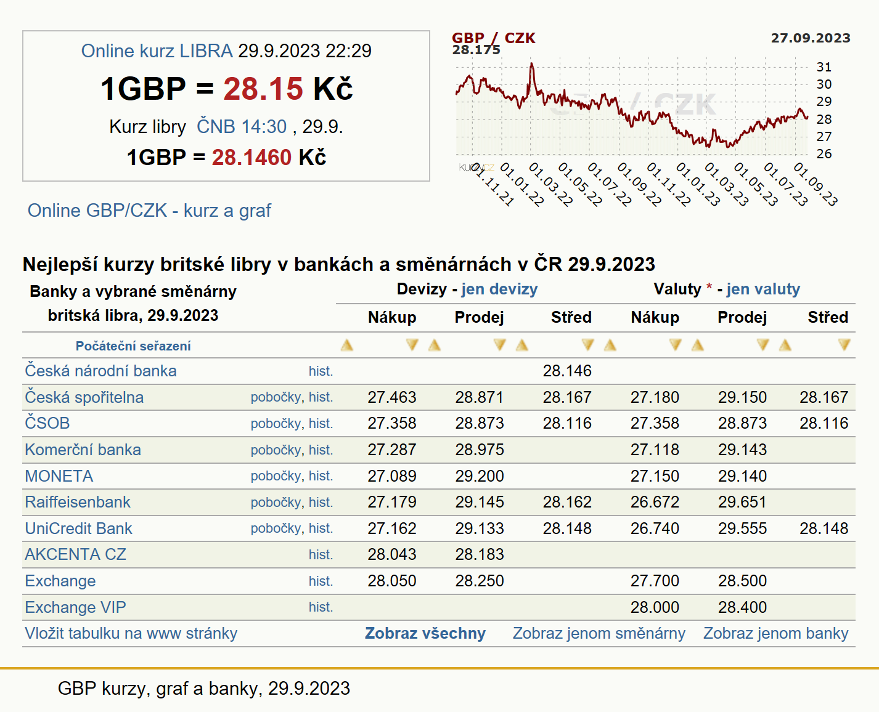Open hist. for ČSOB
879x712 pixels.
(x=321, y=424)
